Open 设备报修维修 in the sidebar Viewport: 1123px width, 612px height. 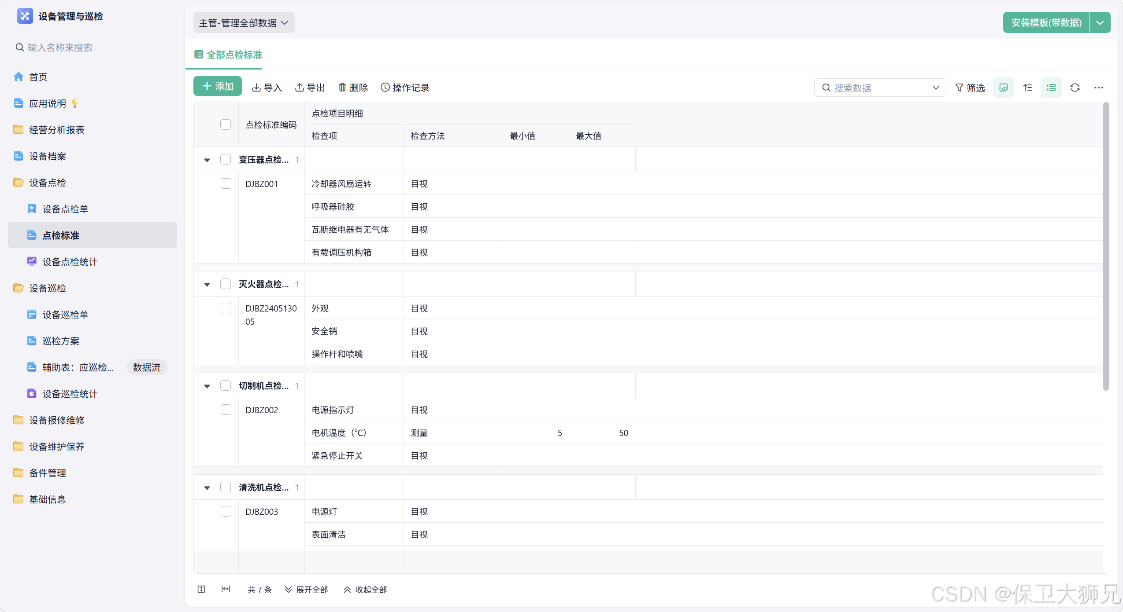click(93, 420)
